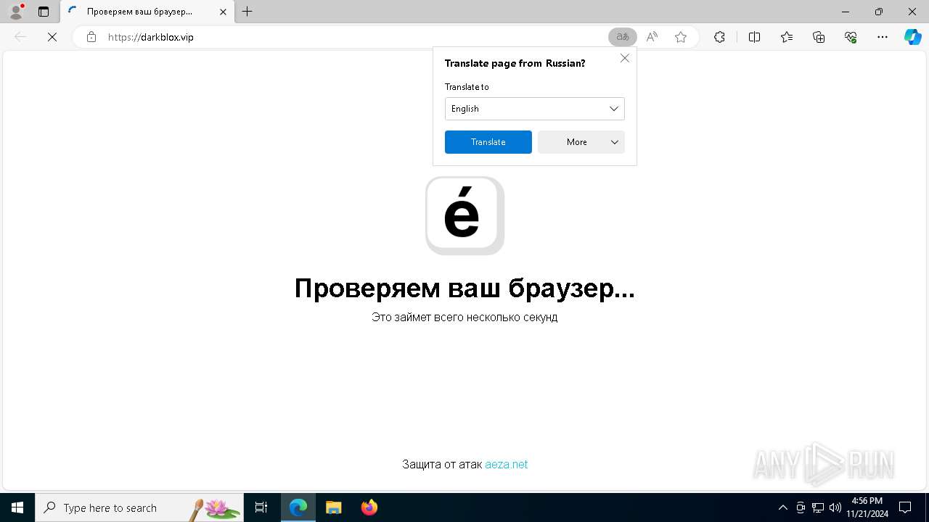The image size is (929, 522).
Task: Close the translate popup
Action: (x=625, y=58)
